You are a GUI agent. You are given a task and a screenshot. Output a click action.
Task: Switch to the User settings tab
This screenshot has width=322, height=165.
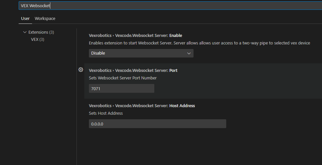click(x=25, y=19)
